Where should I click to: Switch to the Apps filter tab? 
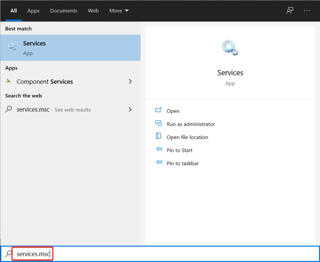tap(33, 10)
